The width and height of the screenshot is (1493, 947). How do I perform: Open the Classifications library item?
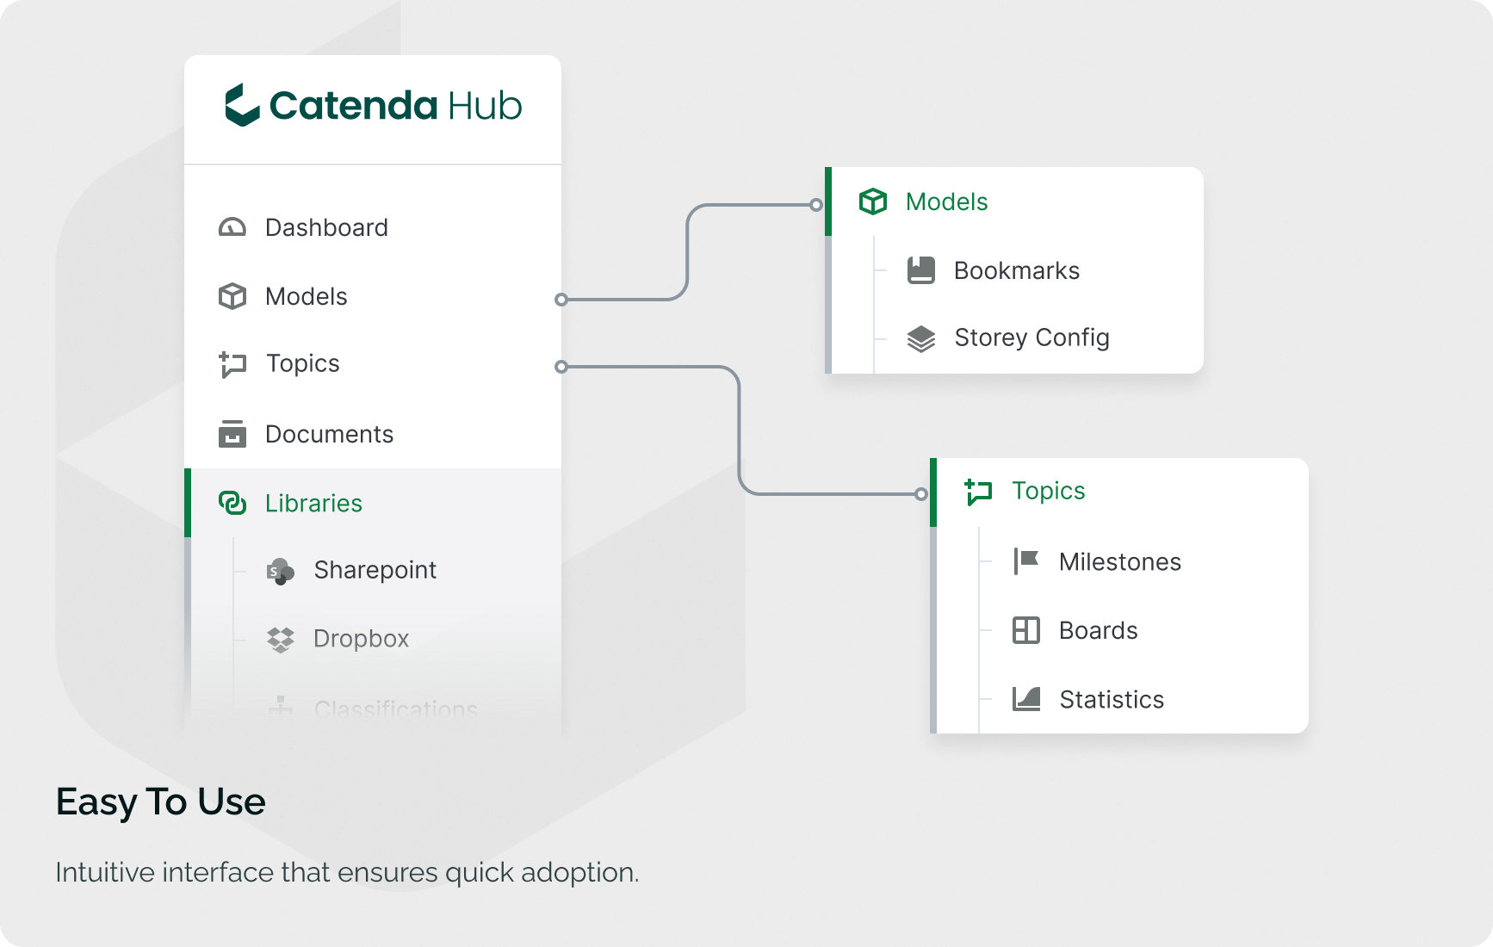395,709
